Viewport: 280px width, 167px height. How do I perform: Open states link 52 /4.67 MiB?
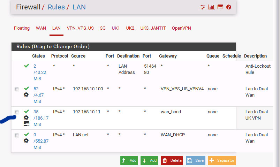[38, 95]
